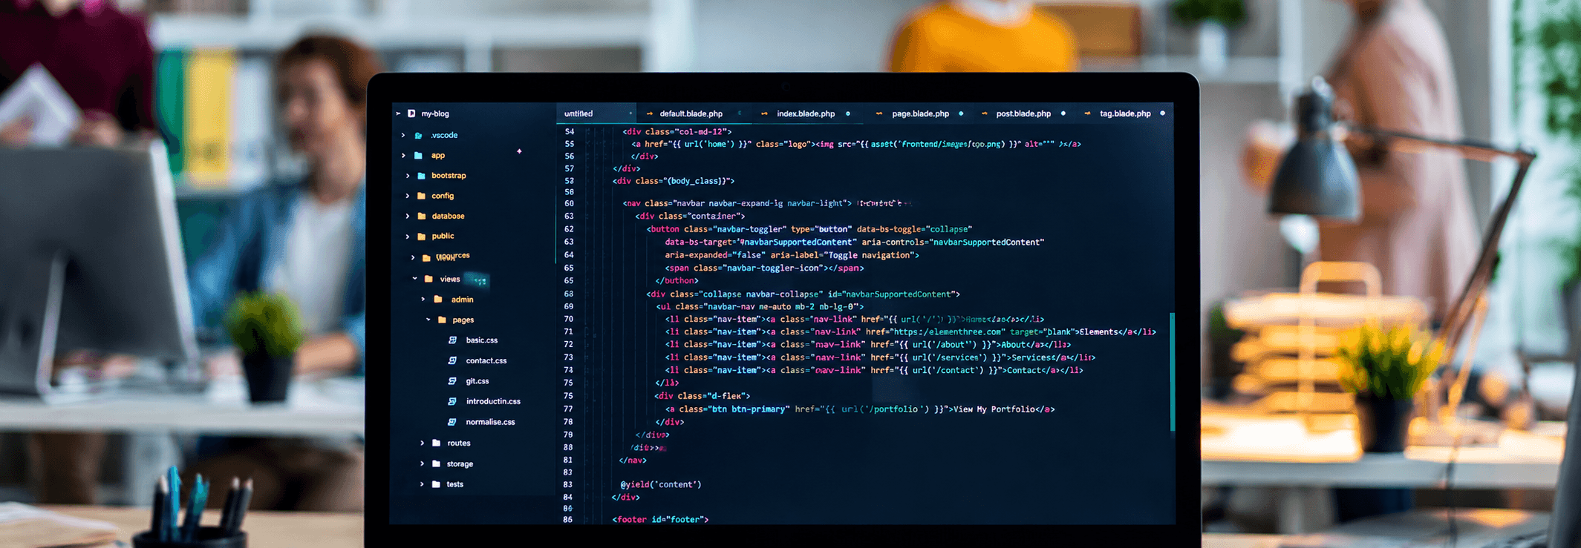Click the my-blog project name
The height and width of the screenshot is (548, 1581).
click(x=435, y=113)
